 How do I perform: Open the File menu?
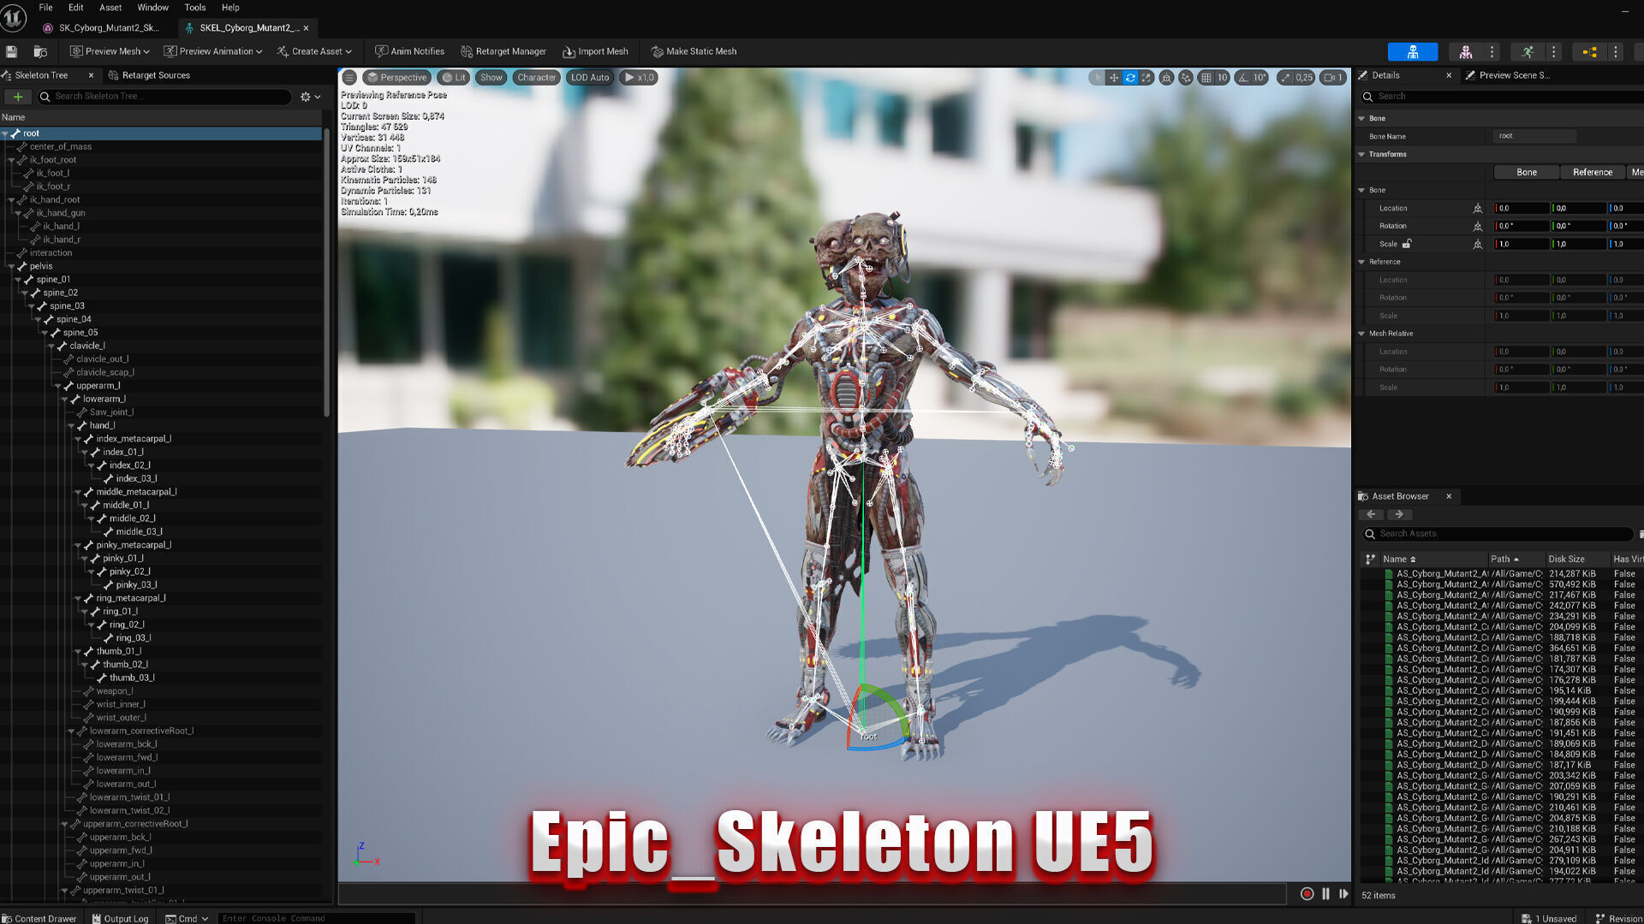point(45,8)
